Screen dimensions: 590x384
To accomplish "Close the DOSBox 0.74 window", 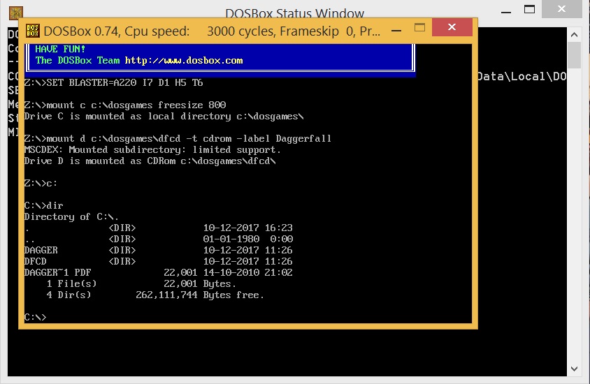I will tap(452, 27).
